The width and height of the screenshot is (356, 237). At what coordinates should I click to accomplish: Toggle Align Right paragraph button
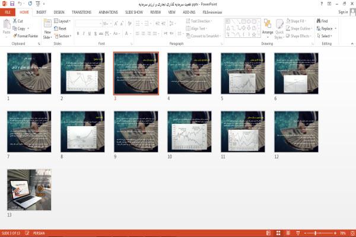coord(149,34)
